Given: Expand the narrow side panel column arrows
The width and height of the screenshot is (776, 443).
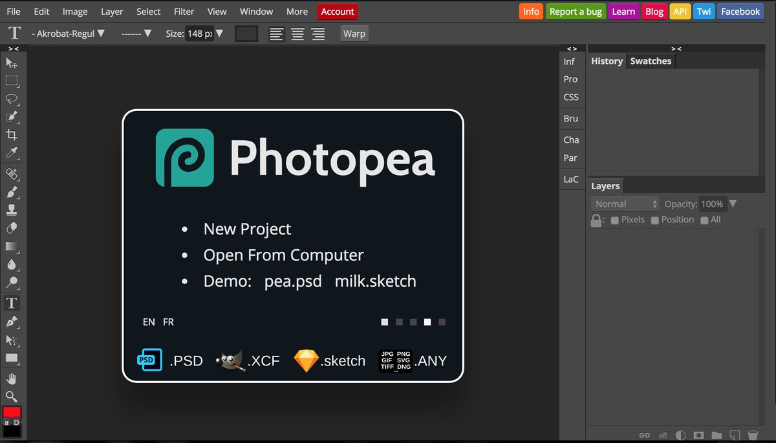Looking at the screenshot, I should (x=572, y=48).
